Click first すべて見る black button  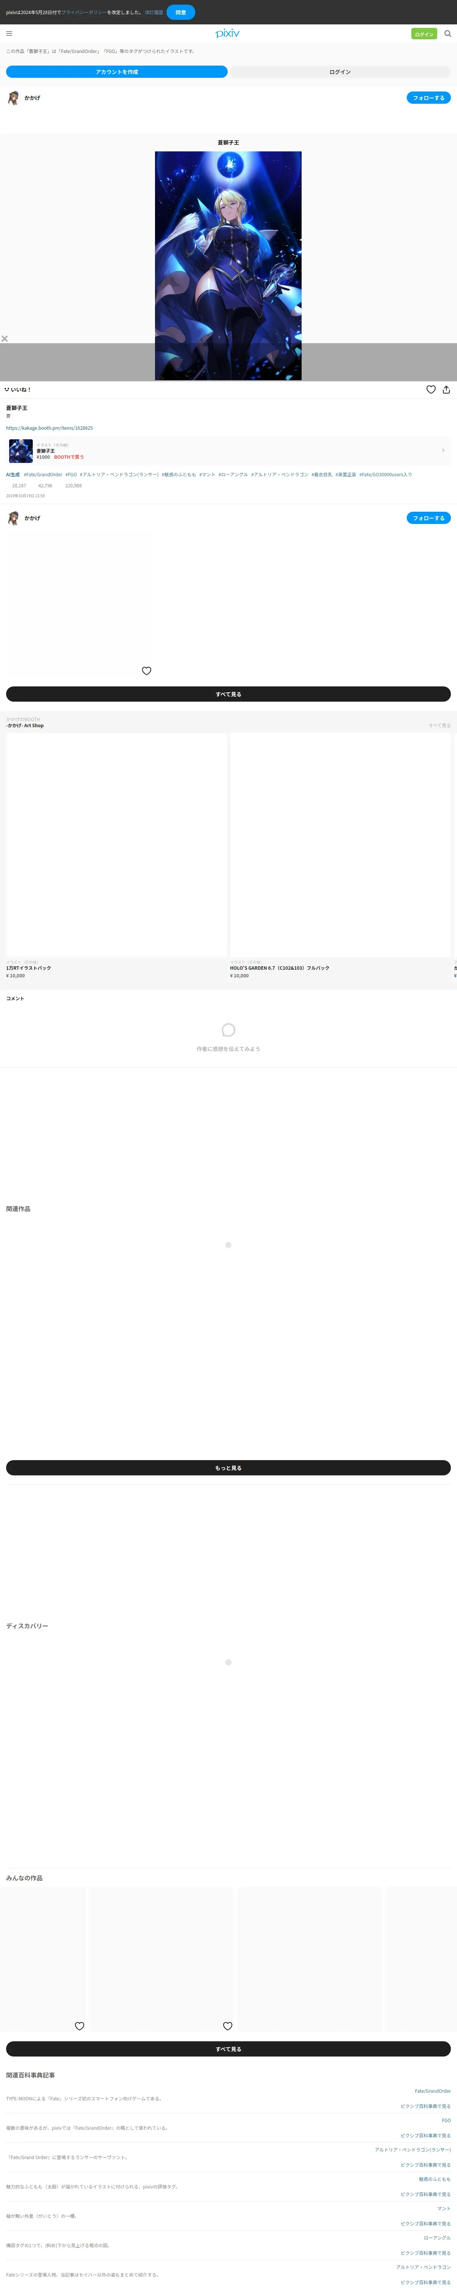228,694
